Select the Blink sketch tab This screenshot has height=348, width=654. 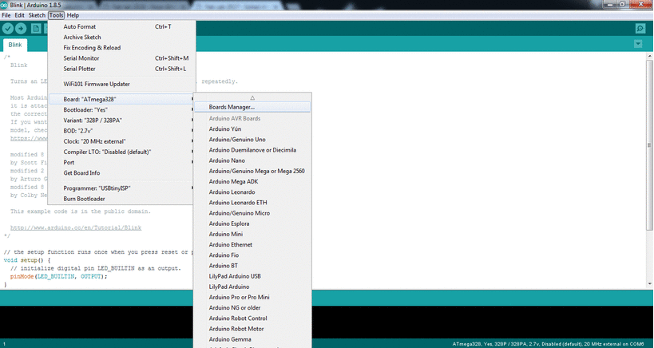pos(15,45)
